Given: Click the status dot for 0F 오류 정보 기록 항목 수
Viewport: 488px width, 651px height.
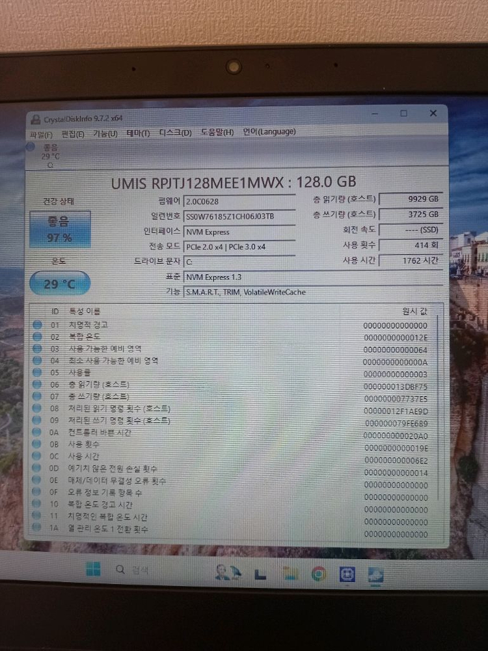Looking at the screenshot, I should pyautogui.click(x=37, y=492).
